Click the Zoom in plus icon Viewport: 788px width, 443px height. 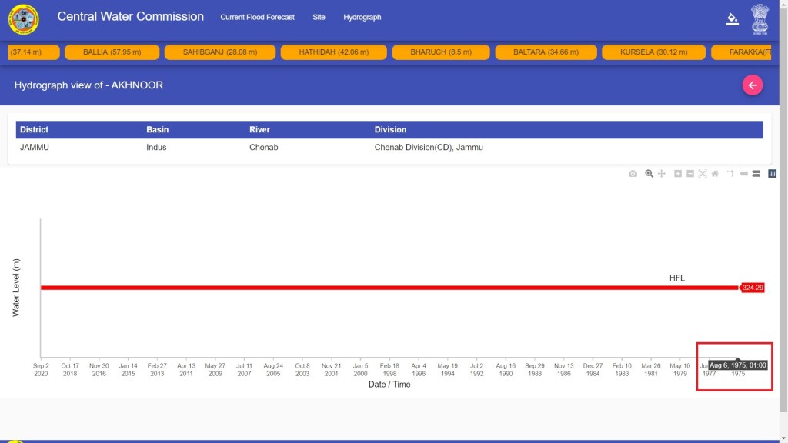[678, 174]
